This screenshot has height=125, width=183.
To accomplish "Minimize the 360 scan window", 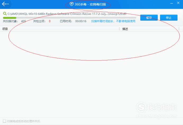I will (172, 3).
